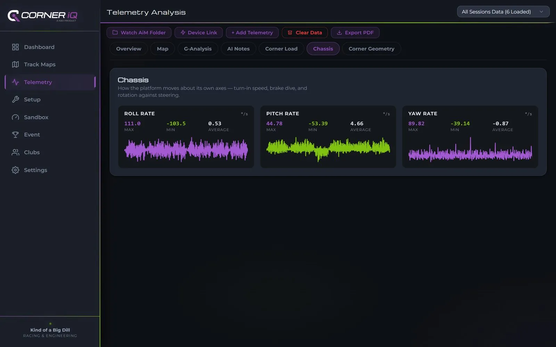Image resolution: width=556 pixels, height=347 pixels.
Task: Click the Kind of a Big Dill team name
Action: point(50,330)
